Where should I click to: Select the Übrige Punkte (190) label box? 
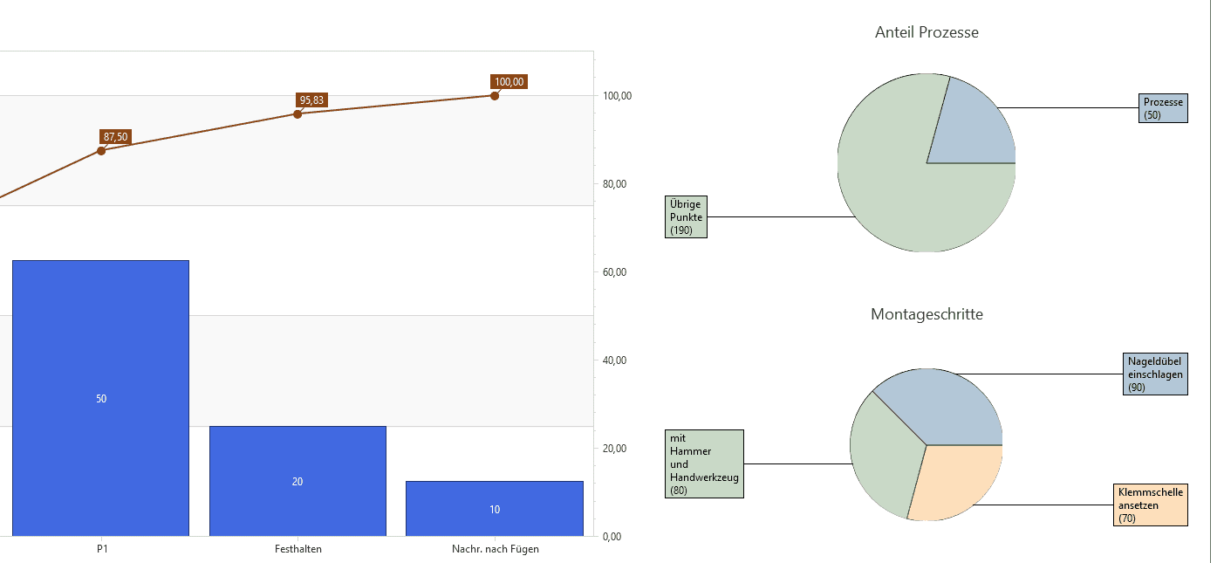(x=686, y=216)
